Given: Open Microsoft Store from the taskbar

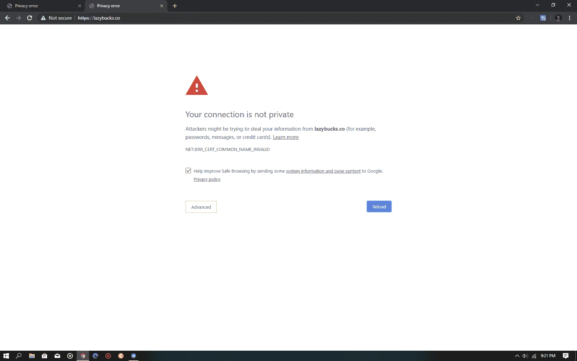Looking at the screenshot, I should (44, 356).
